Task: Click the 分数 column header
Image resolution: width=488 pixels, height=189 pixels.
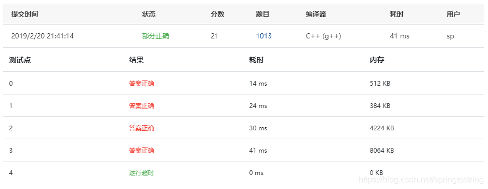Action: 217,14
